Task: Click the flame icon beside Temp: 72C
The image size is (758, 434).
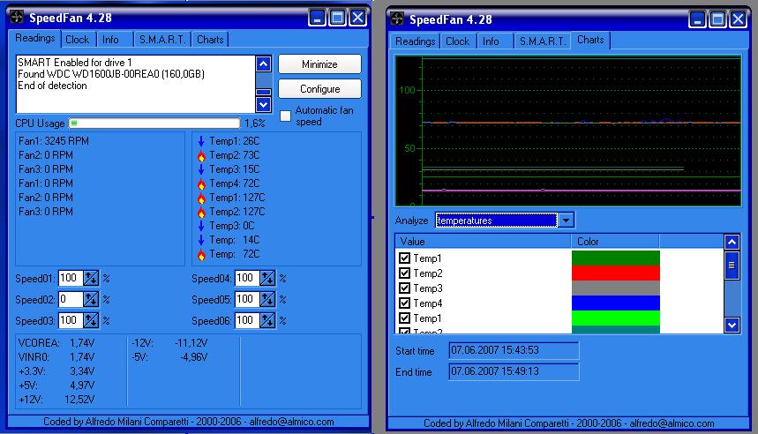Action: pos(201,254)
